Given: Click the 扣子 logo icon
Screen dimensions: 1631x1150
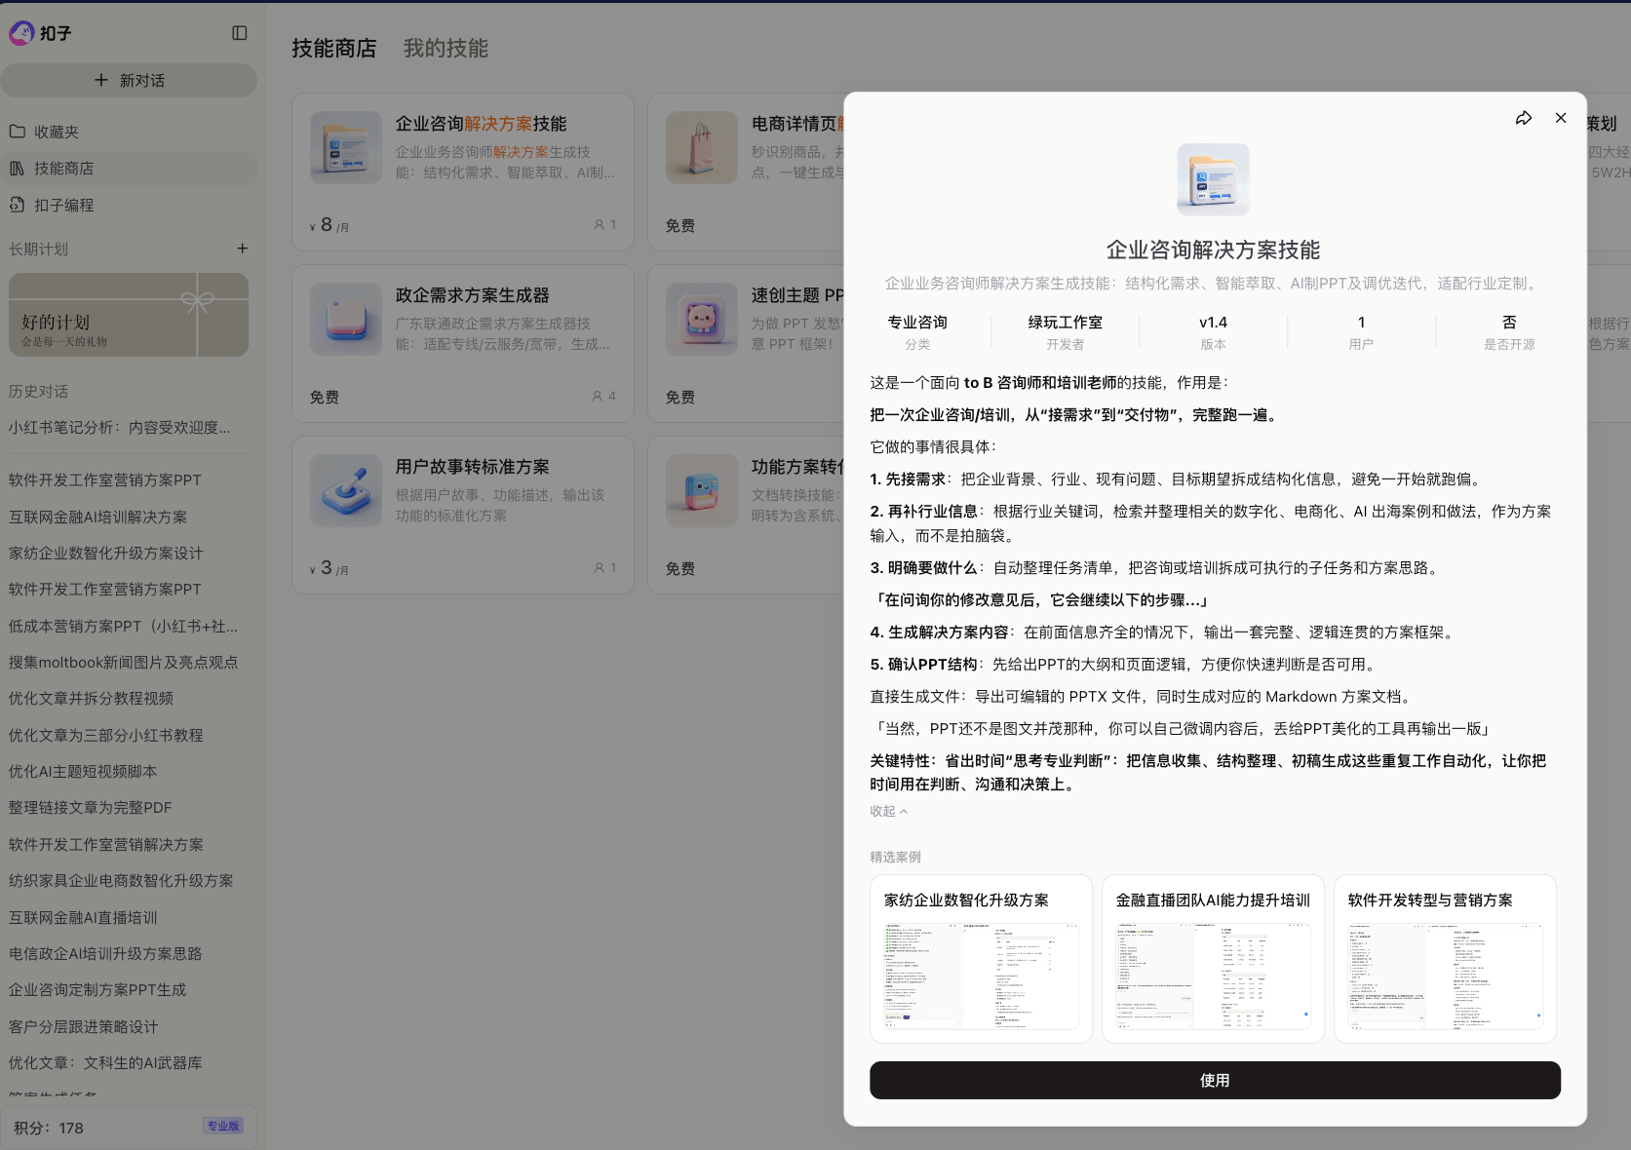Looking at the screenshot, I should [21, 33].
